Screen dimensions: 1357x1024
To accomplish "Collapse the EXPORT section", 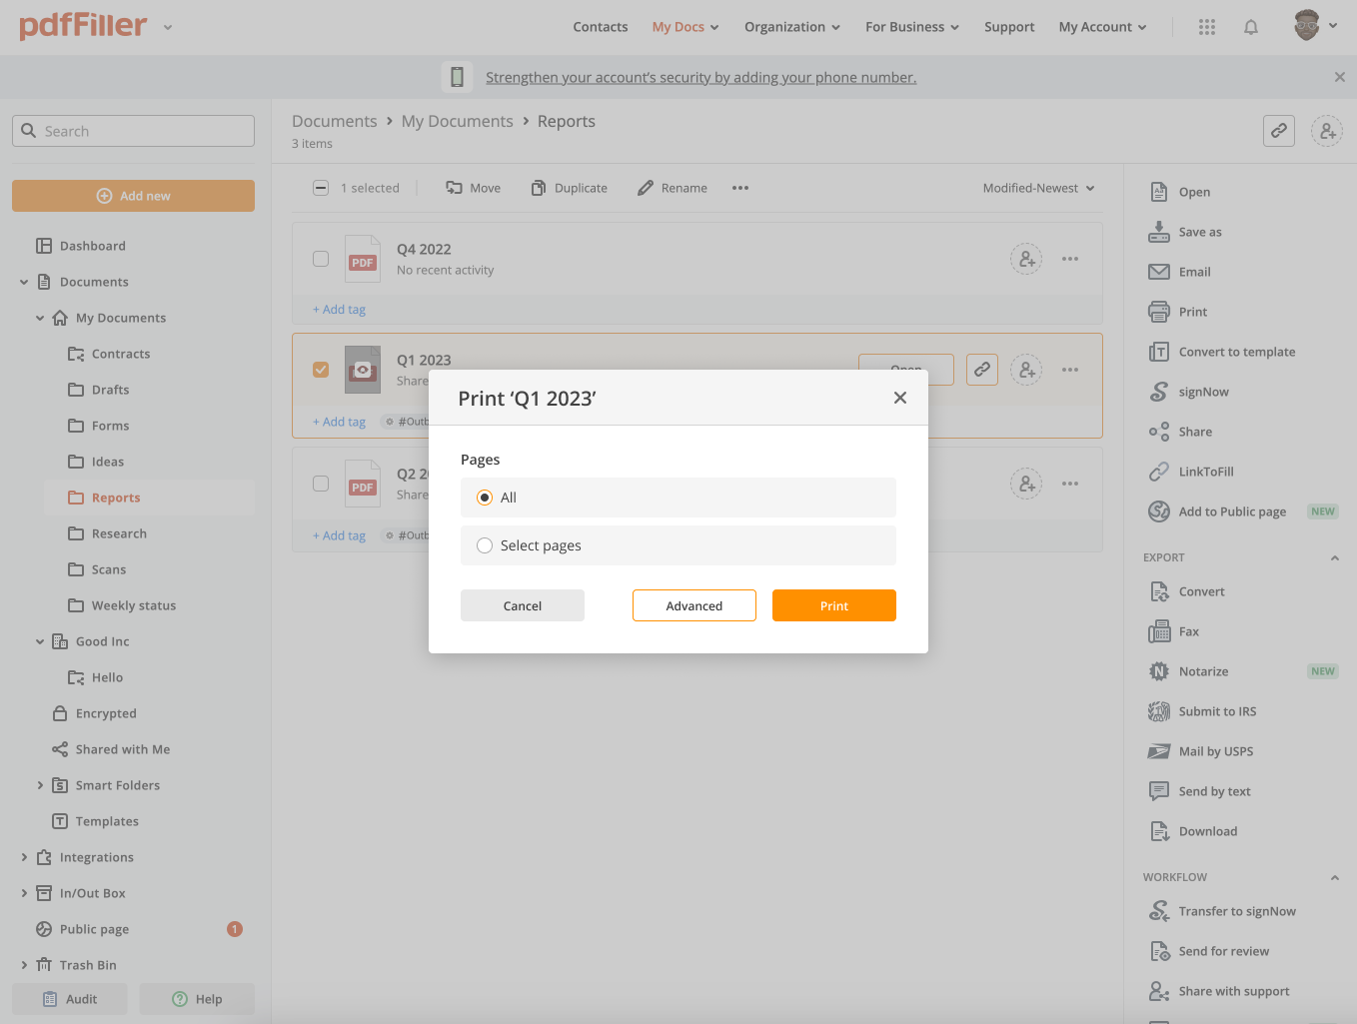I will pos(1334,557).
